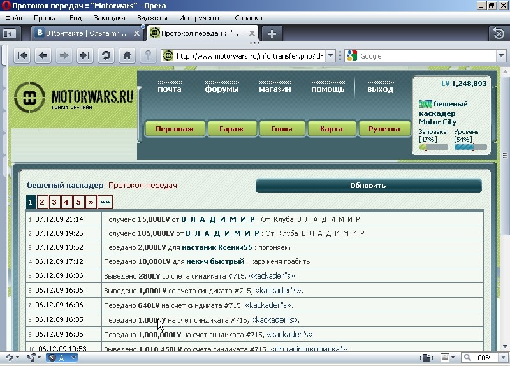Screen dimensions: 510x366
Task: Click the Fit to width status icon
Action: click(426, 358)
